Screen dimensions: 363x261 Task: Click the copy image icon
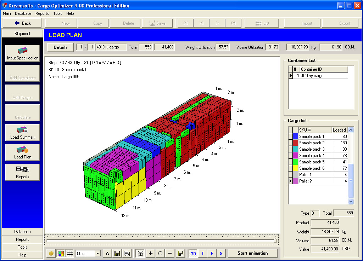pyautogui.click(x=127, y=253)
